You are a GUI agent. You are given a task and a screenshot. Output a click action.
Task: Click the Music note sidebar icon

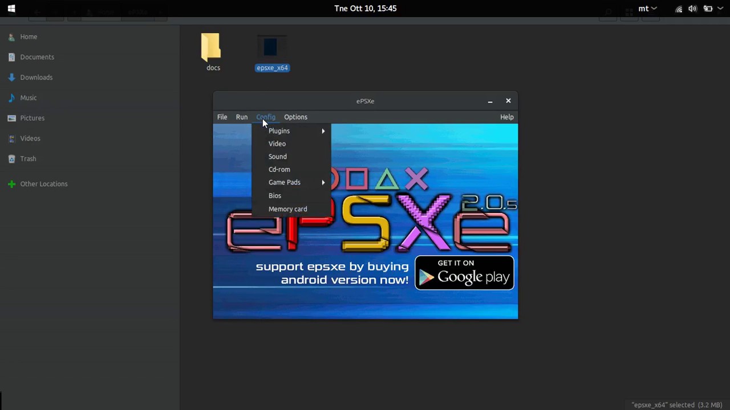(x=11, y=97)
